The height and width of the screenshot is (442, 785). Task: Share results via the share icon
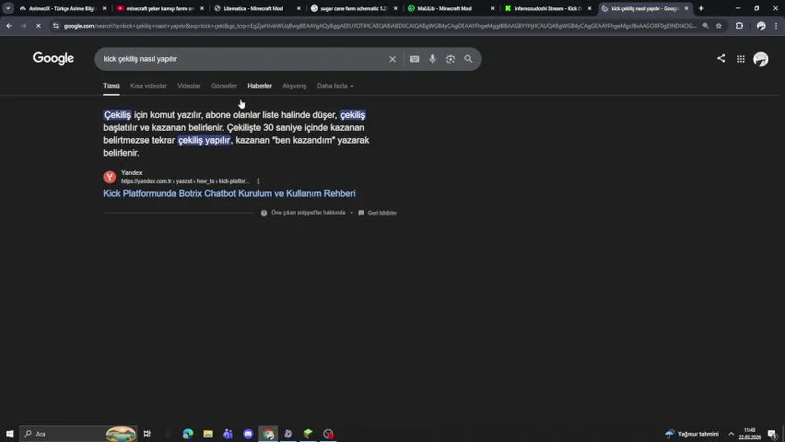(x=721, y=58)
